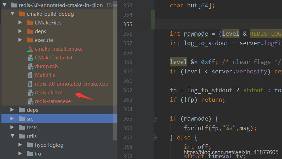Click the tests folder icon
282x159 pixels.
(x=22, y=128)
